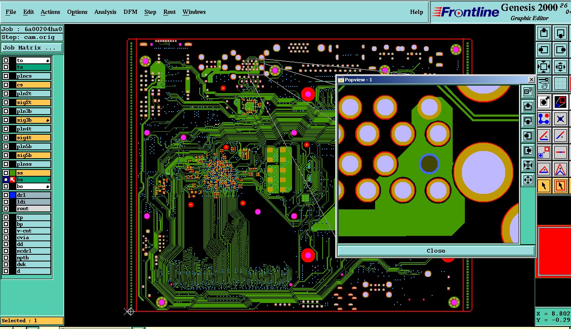Select the red-blue diagonal line arrow tool
571x329 pixels.
click(x=561, y=135)
